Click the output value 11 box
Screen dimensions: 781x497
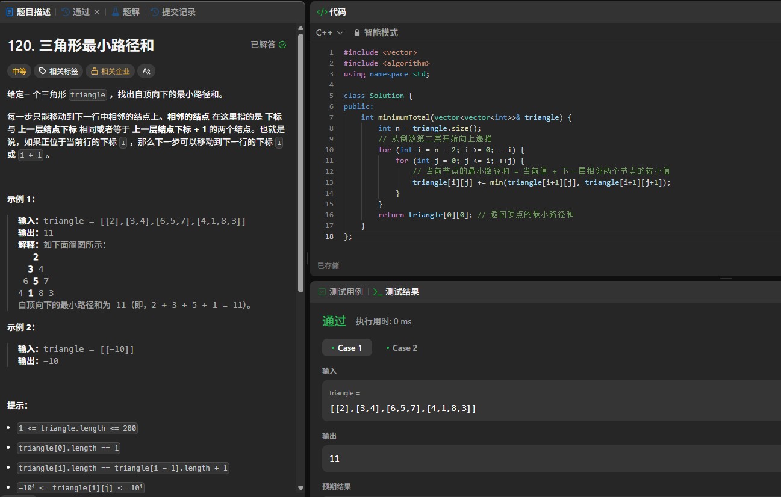coord(552,458)
